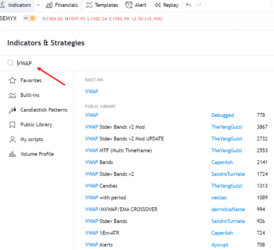This screenshot has width=274, height=250.
Task: Switch to Public Library category
Action: (36, 125)
